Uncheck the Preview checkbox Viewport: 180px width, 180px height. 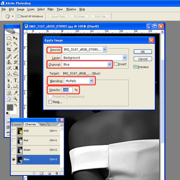click(135, 67)
